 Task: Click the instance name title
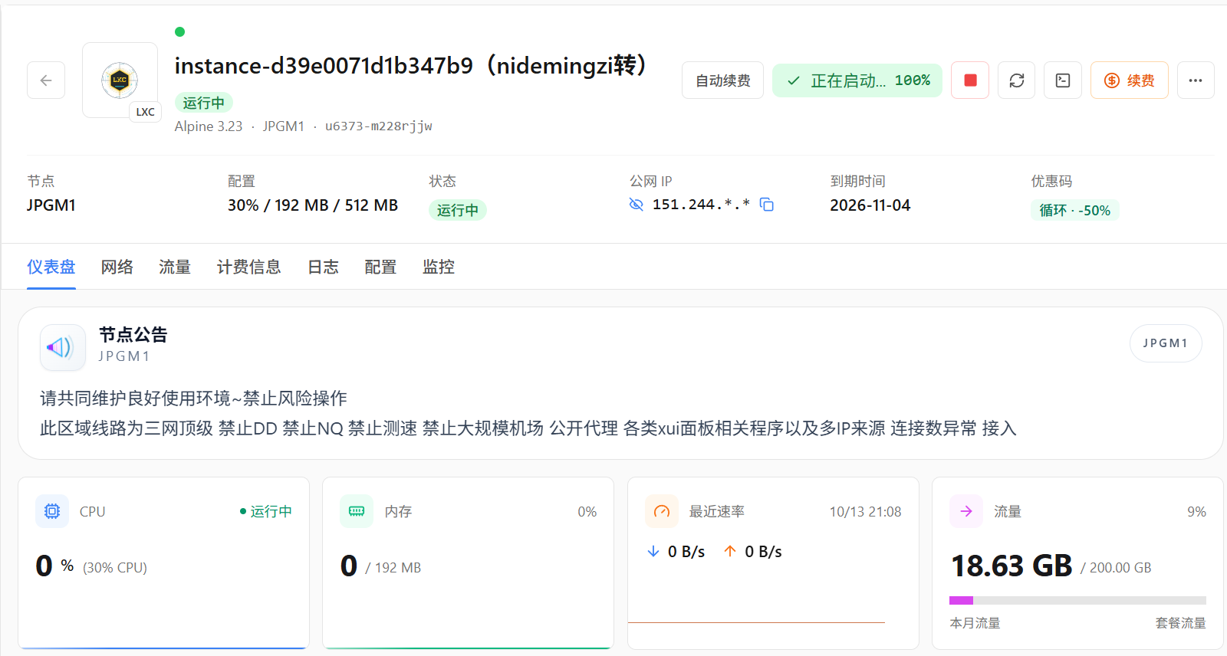tap(411, 66)
